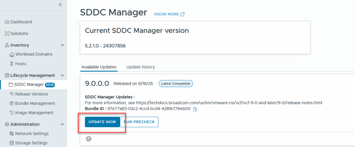Image resolution: width=354 pixels, height=147 pixels.
Task: Switch to the Update history tab
Action: click(x=140, y=67)
